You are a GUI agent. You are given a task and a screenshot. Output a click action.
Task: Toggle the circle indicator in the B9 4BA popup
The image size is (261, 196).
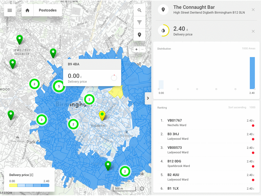tap(114, 78)
